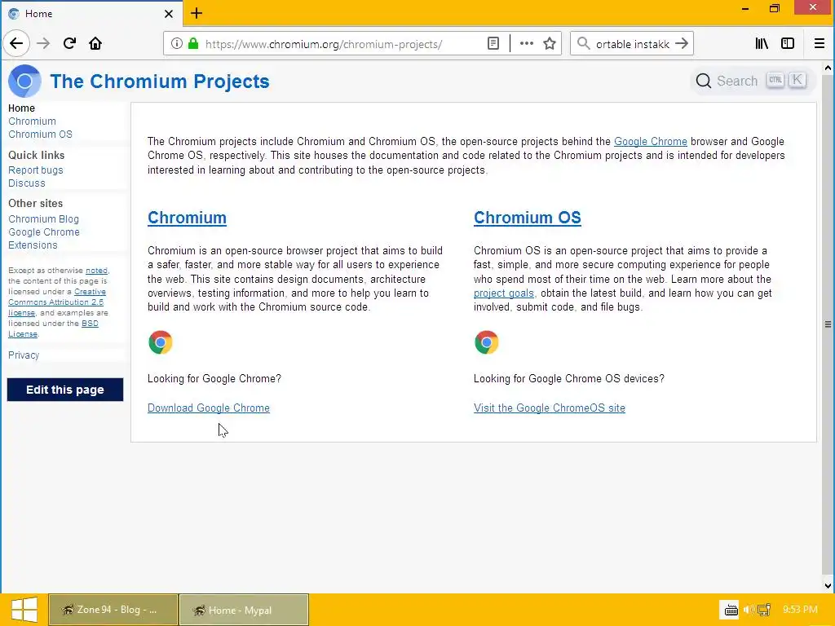Viewport: 835px width, 626px height.
Task: Submit search with the go arrow
Action: (682, 44)
